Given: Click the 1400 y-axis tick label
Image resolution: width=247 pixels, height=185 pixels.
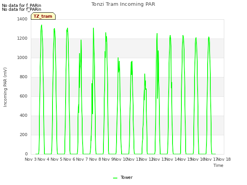Looking at the screenshot, I should click(22, 19).
